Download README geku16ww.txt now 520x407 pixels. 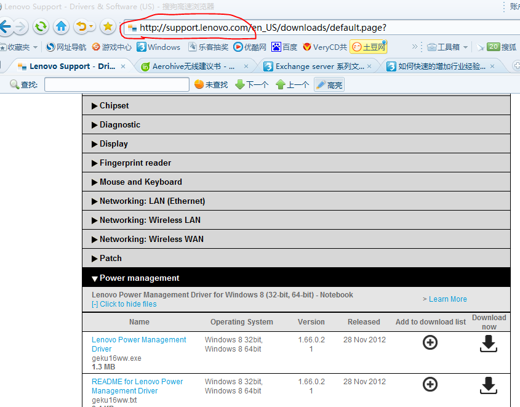(489, 385)
